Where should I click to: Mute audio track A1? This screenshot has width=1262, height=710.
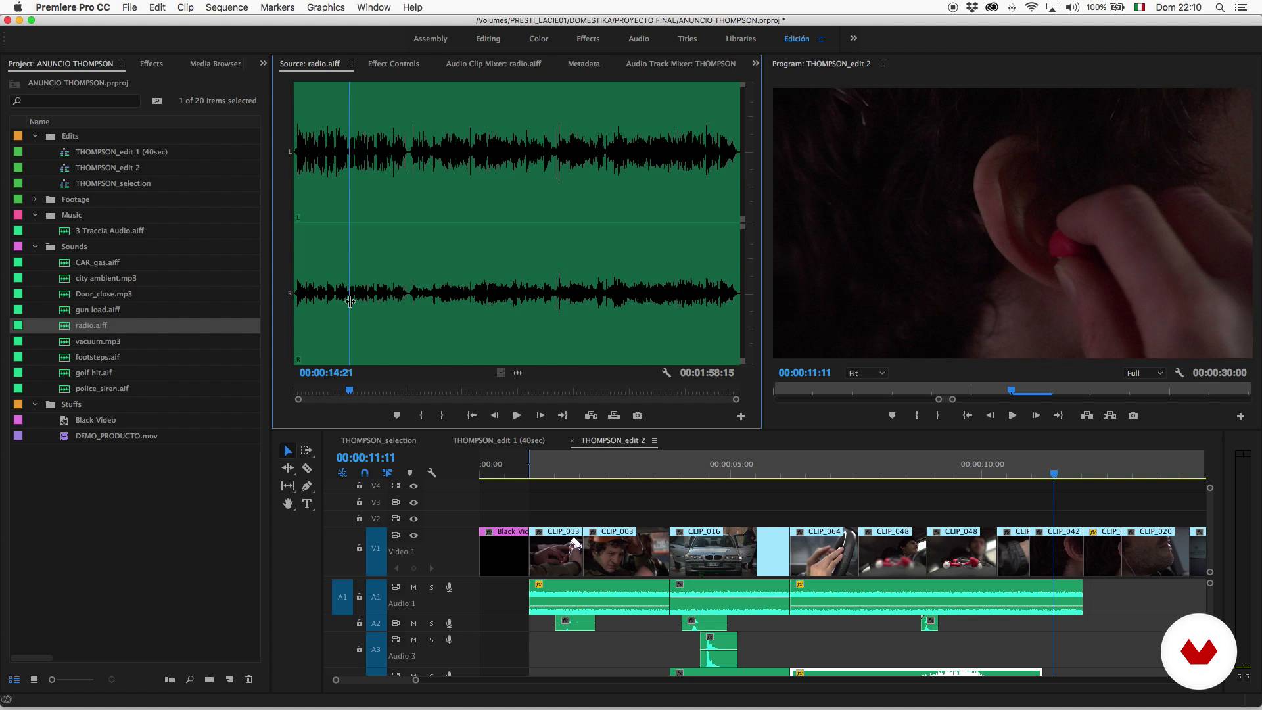click(413, 587)
